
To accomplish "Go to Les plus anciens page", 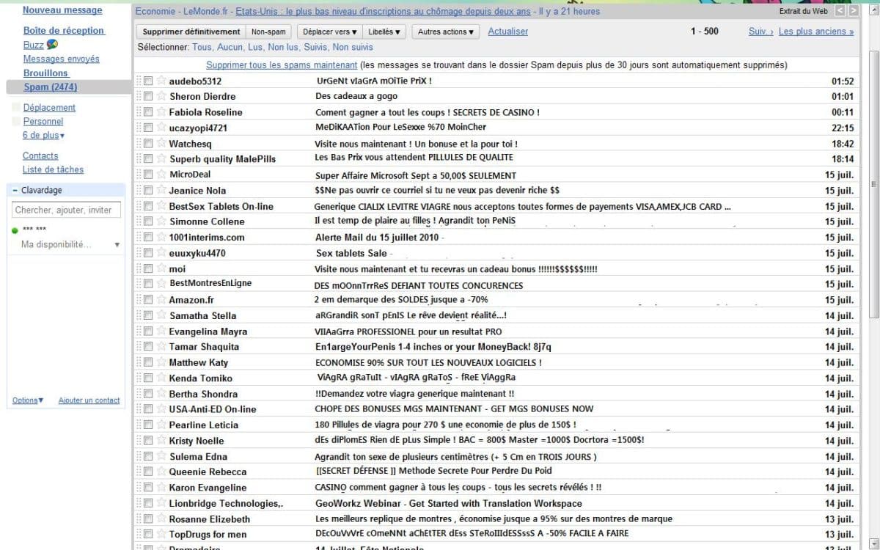I will point(816,32).
